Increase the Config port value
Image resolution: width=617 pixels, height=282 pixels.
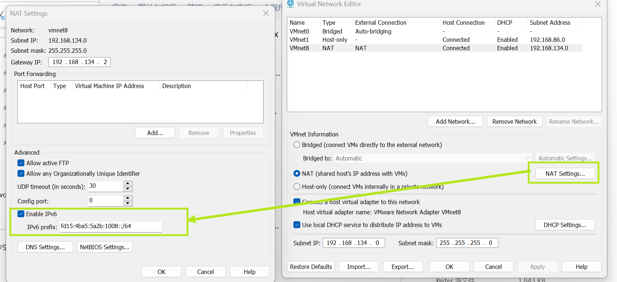pyautogui.click(x=128, y=198)
